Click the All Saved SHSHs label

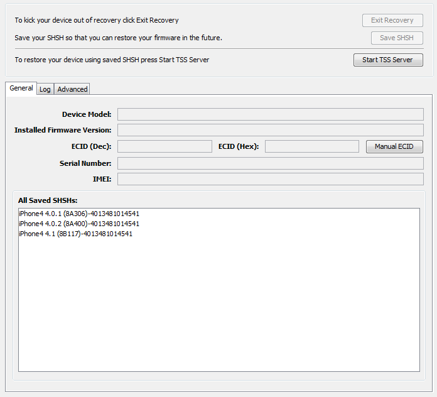coord(48,200)
